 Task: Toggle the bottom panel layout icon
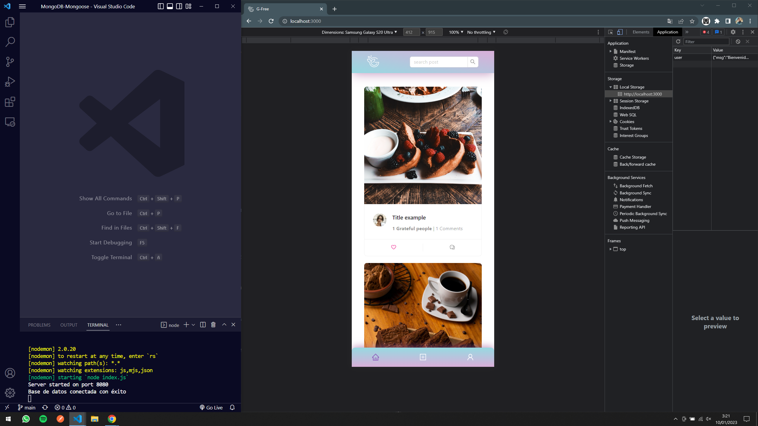point(170,6)
